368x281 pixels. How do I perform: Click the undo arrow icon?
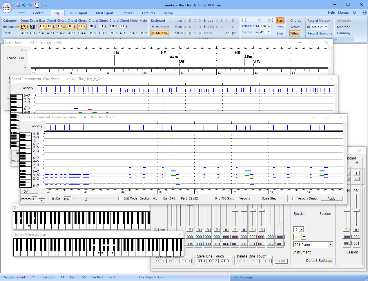(x=24, y=5)
